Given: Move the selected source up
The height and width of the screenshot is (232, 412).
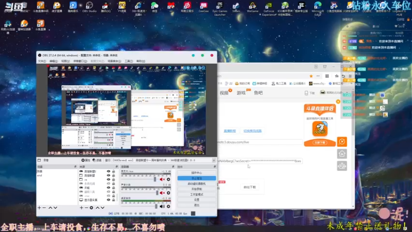Looking at the screenshot, I should coord(97,208).
